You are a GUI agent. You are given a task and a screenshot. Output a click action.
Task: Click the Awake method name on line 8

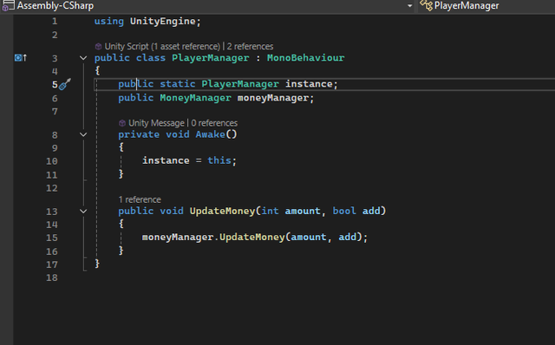tap(210, 134)
